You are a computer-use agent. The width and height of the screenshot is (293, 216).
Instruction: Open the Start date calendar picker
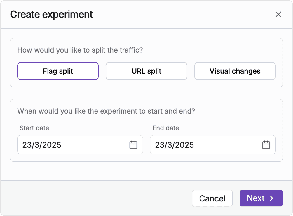point(133,145)
